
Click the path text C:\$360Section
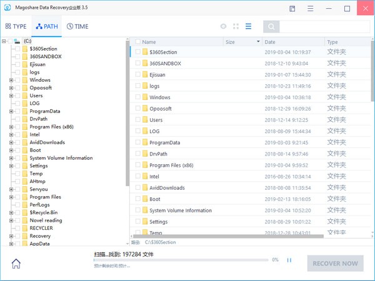click(160, 242)
